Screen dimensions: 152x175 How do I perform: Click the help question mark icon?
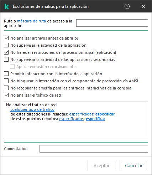point(127,6)
